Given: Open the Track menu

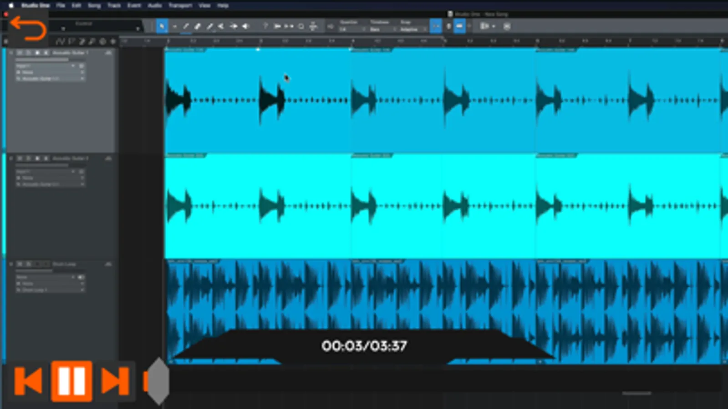Looking at the screenshot, I should pyautogui.click(x=114, y=5).
